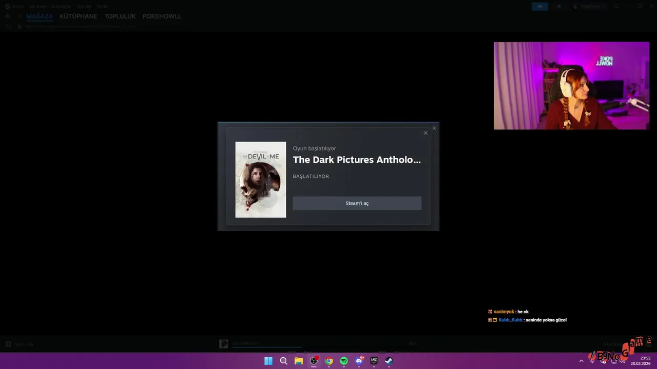Viewport: 657px width, 369px height.
Task: Open the MAĞAZA tab in Steam
Action: 40,16
